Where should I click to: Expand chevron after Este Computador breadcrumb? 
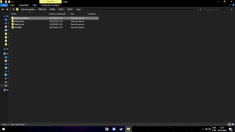[36, 9]
